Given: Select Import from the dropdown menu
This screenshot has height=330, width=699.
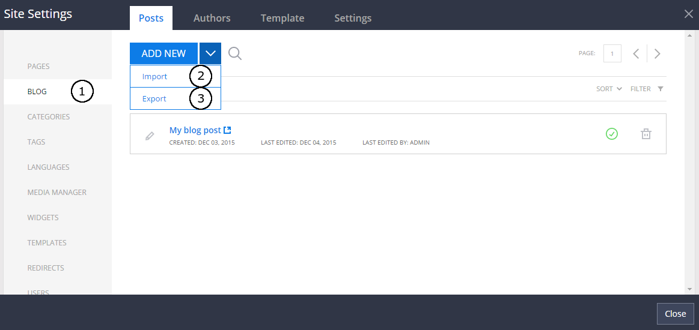Looking at the screenshot, I should pyautogui.click(x=155, y=76).
